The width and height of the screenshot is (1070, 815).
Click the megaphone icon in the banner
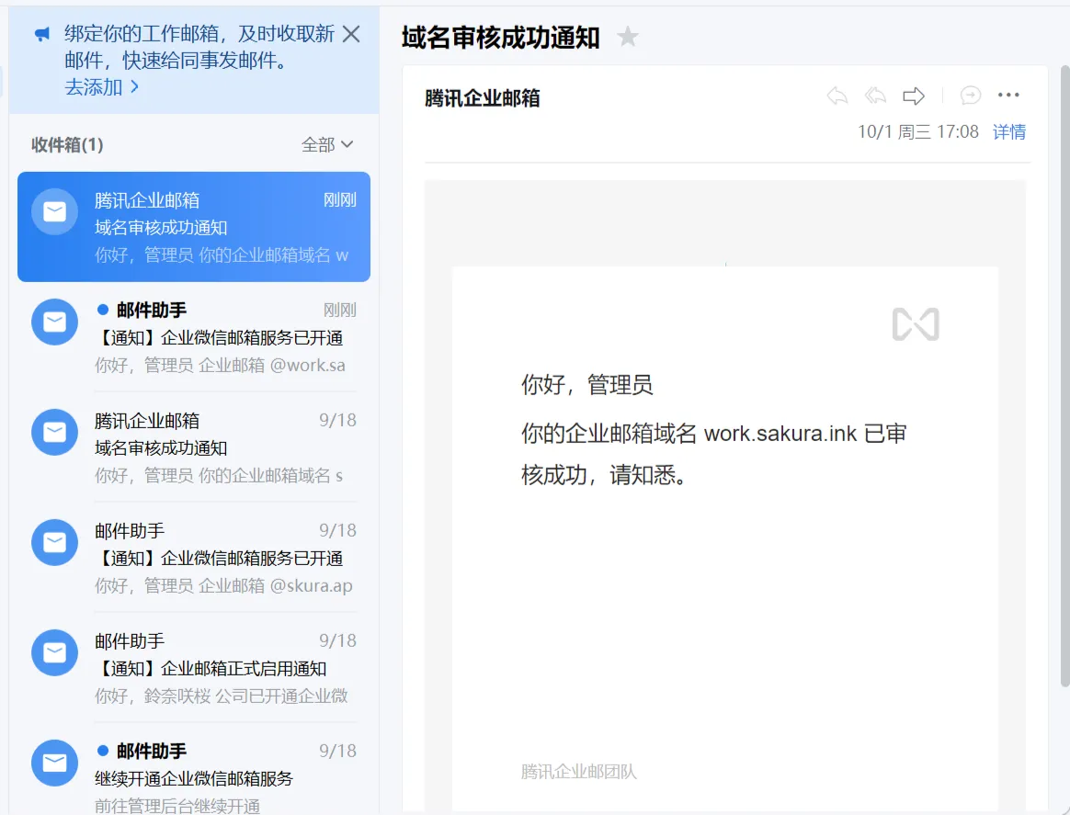[42, 34]
